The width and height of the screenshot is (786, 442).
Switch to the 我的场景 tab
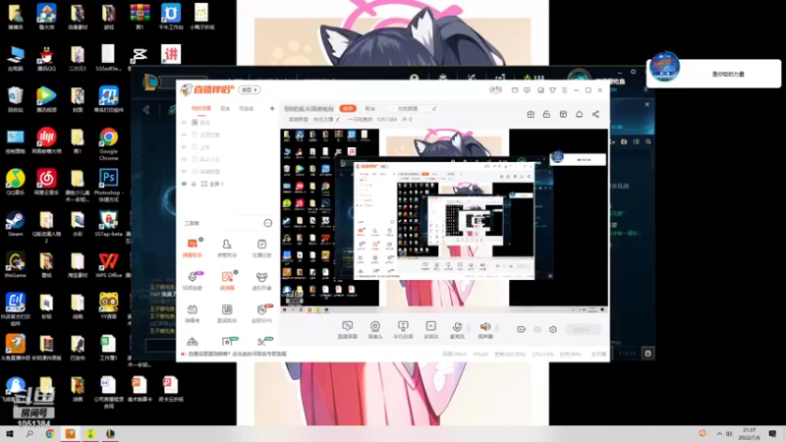pyautogui.click(x=201, y=108)
